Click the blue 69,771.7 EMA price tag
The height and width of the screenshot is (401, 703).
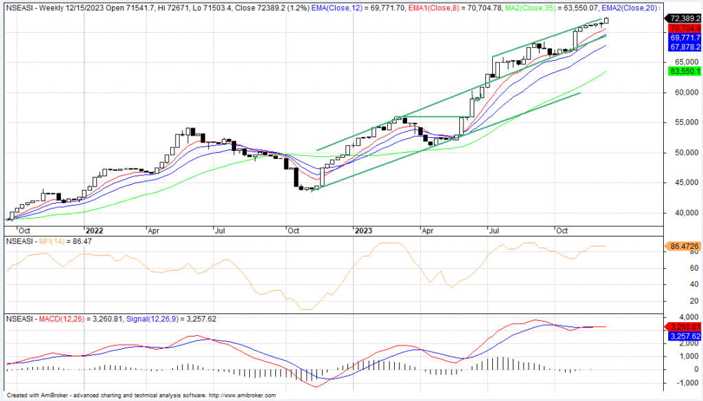point(684,38)
